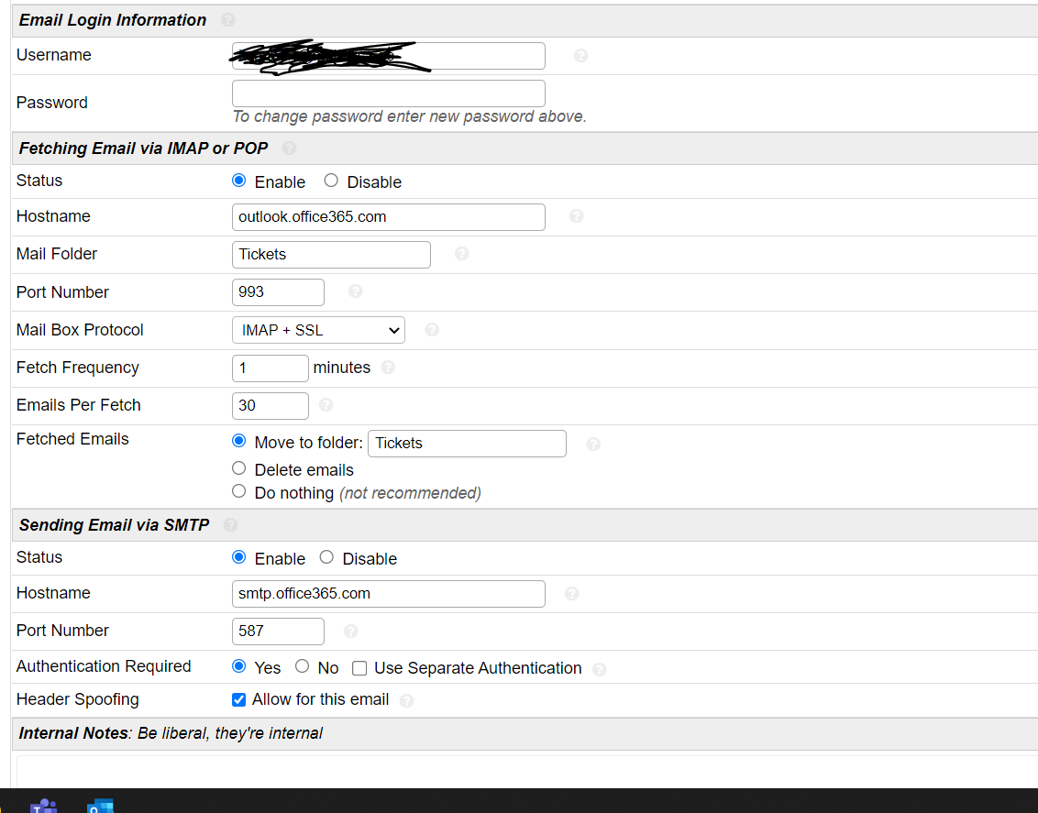Click the Fetch Frequency minutes field

tap(270, 368)
